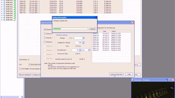Click the Node 436 device icon in tree

pos(4,7)
